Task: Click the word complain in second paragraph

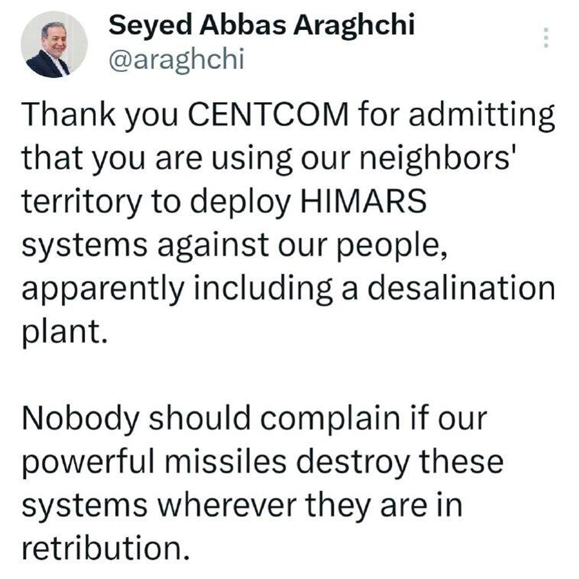Action: coord(330,418)
